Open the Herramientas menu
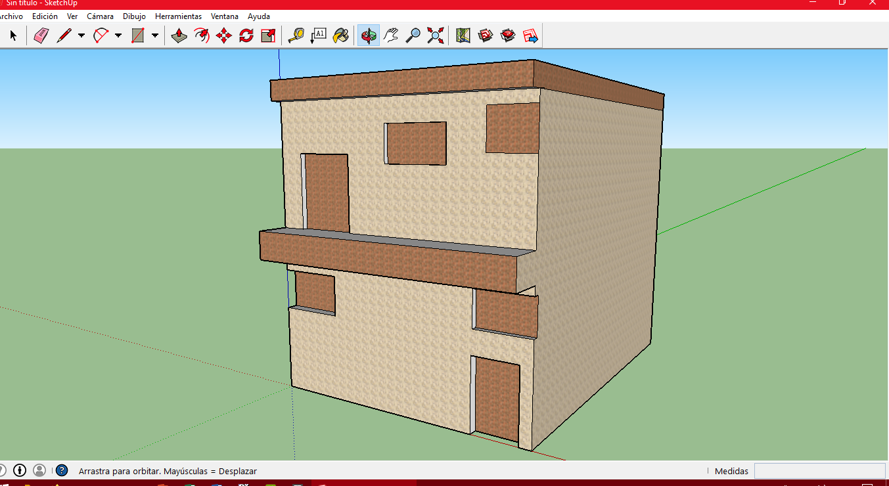The image size is (889, 486). click(x=178, y=16)
